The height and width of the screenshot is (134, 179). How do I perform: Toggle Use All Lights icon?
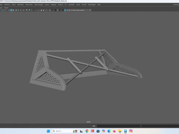point(21,10)
